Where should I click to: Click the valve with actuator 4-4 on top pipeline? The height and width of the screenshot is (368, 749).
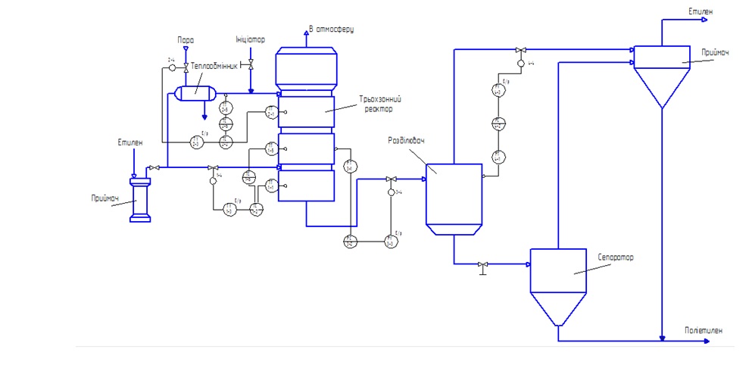[521, 50]
